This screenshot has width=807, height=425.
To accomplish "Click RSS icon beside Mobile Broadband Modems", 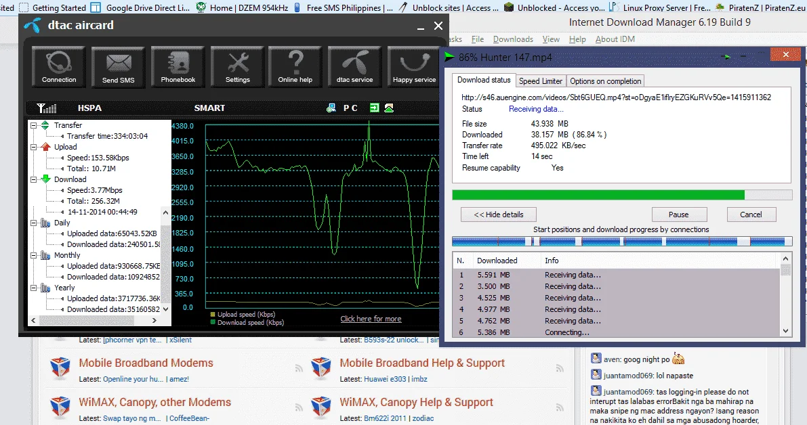I will click(x=299, y=368).
